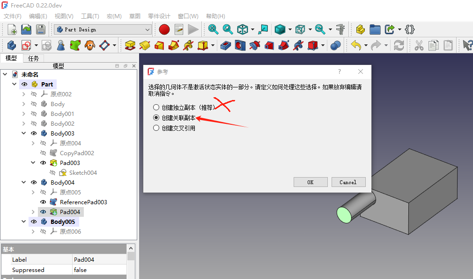The width and height of the screenshot is (473, 279).
Task: Select the 创建独立副本 (推荐) radio option
Action: [156, 107]
